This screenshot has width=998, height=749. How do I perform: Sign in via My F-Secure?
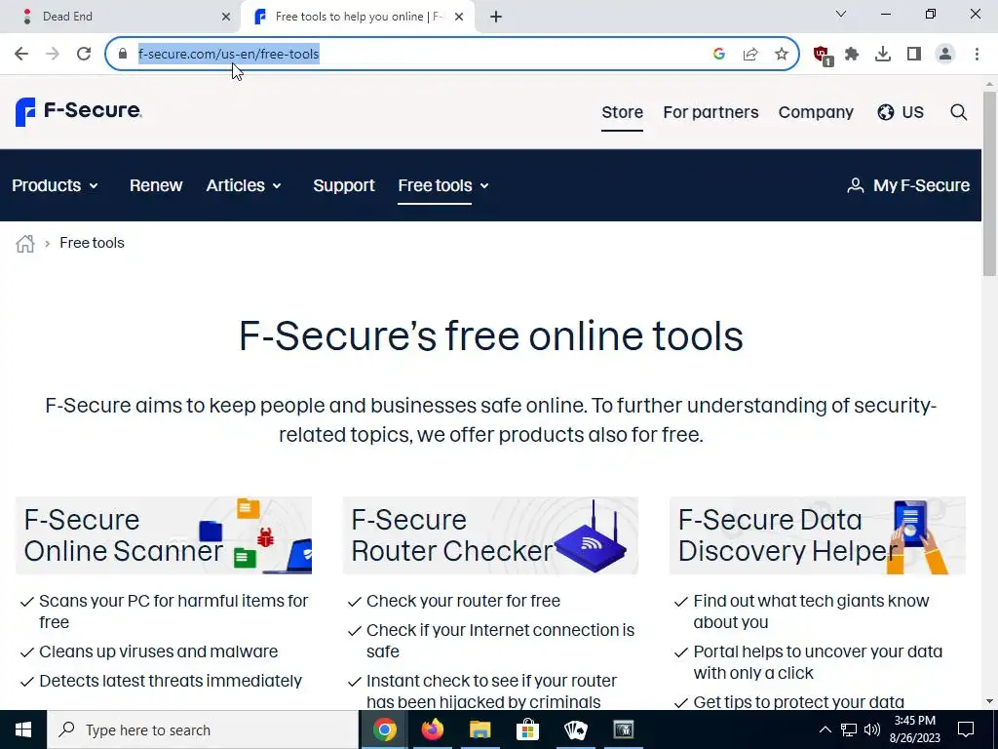click(908, 185)
